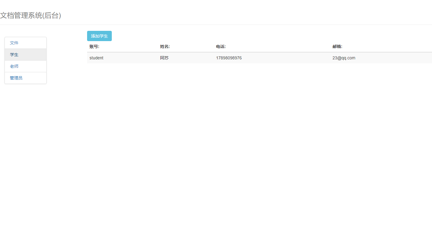Click the phone number 17898098976

pyautogui.click(x=229, y=58)
